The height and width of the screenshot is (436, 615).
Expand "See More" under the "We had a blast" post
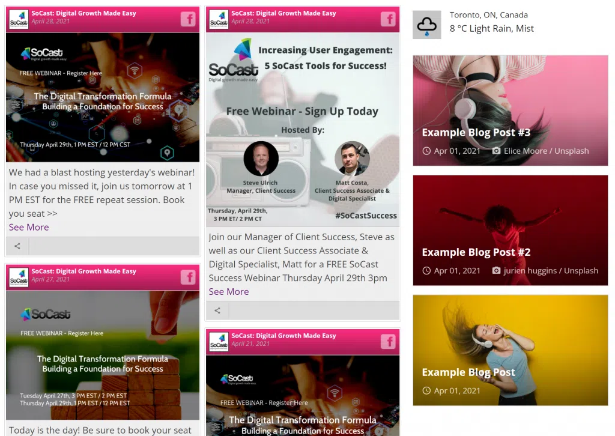(x=29, y=227)
